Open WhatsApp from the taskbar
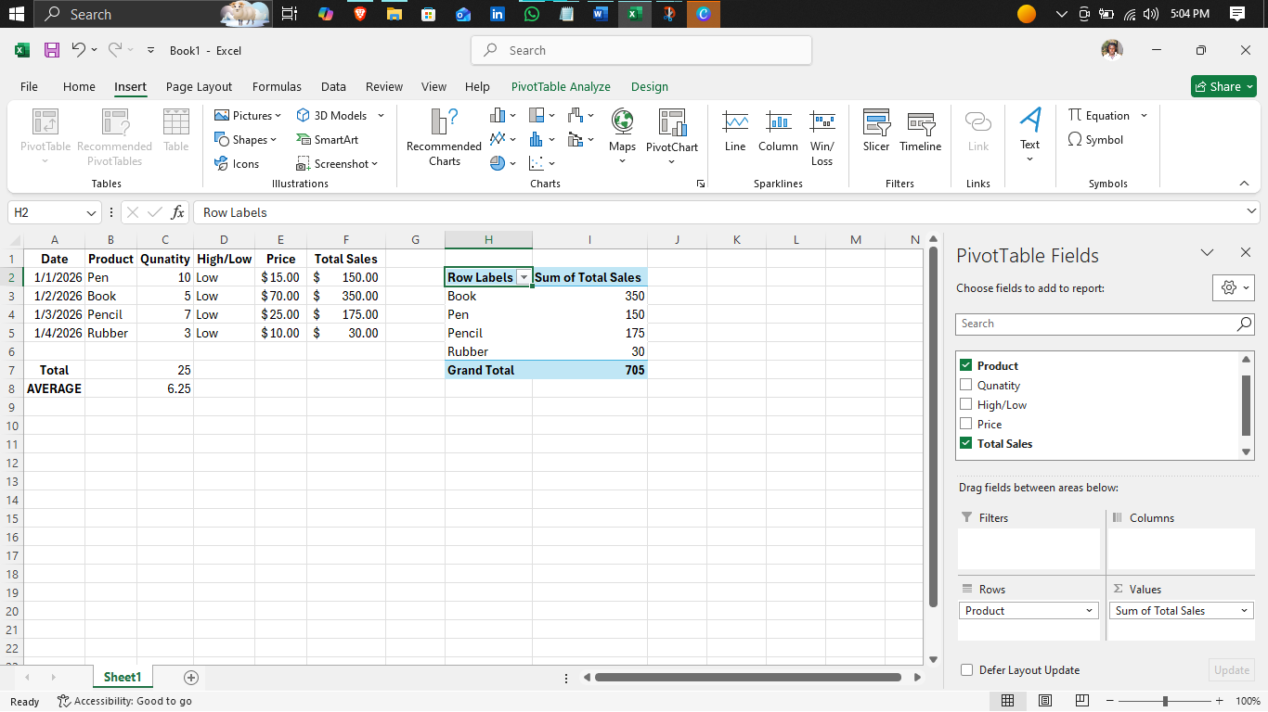 pos(531,14)
